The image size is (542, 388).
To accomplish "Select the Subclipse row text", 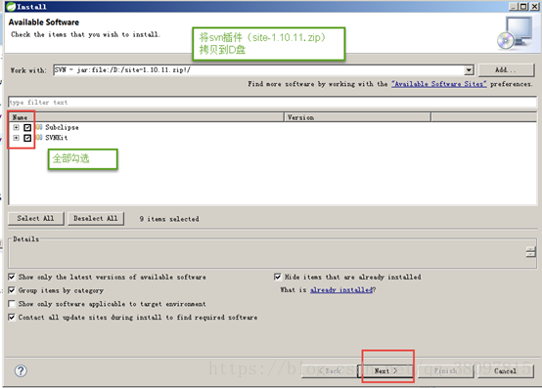I will tap(62, 127).
